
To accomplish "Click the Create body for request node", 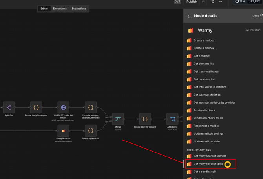I will [145, 119].
